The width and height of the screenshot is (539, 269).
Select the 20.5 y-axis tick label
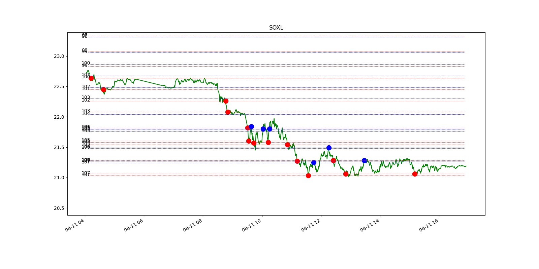[x=59, y=208]
